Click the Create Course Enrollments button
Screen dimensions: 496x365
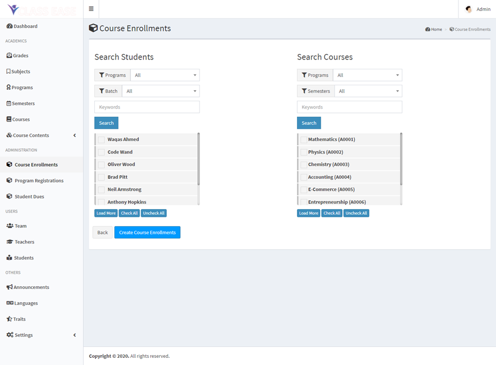pos(147,232)
